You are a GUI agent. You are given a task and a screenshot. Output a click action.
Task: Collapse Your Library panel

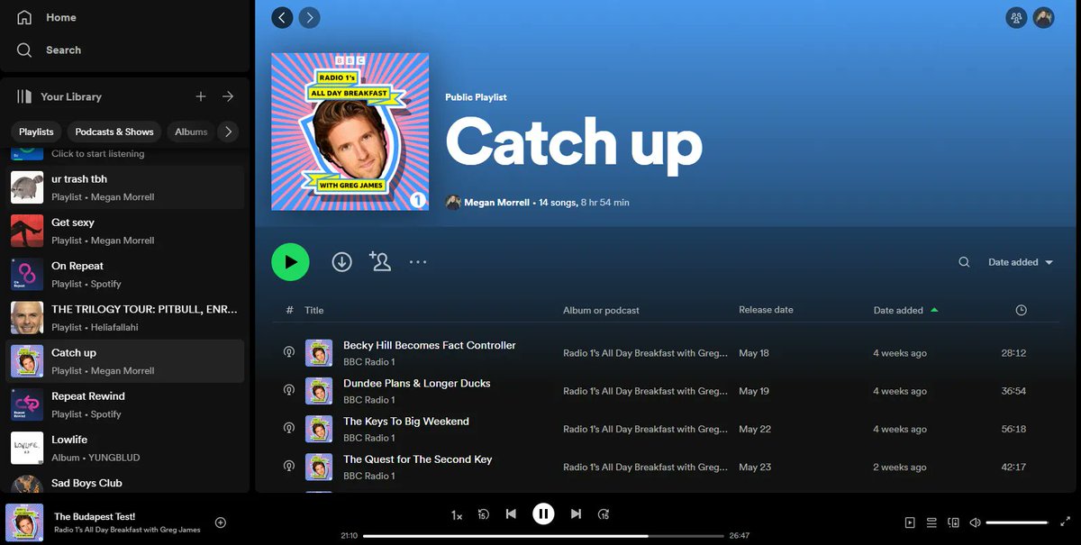coord(59,96)
